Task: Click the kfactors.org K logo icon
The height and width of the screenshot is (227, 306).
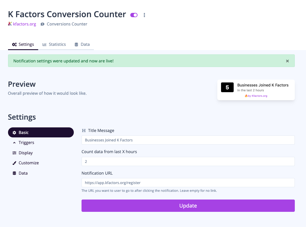Action: click(x=10, y=24)
